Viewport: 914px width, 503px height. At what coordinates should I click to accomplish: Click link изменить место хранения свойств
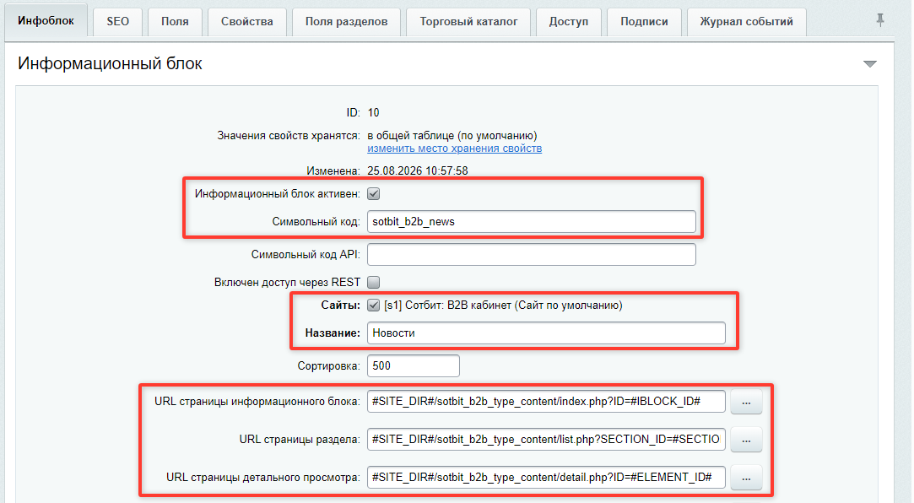pyautogui.click(x=455, y=149)
